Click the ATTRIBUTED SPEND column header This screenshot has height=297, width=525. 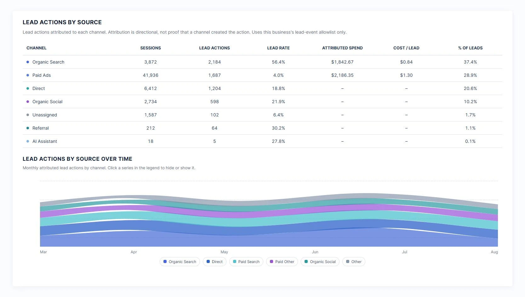coord(342,48)
